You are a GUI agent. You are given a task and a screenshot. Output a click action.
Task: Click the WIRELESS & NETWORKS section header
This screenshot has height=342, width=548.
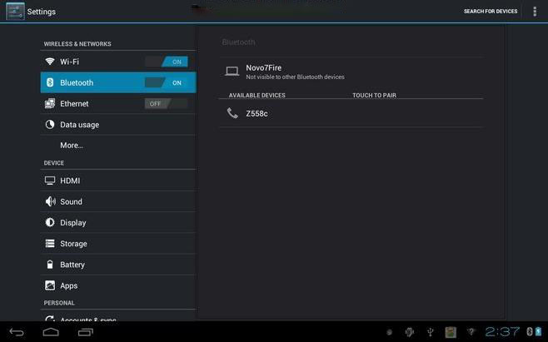(77, 43)
